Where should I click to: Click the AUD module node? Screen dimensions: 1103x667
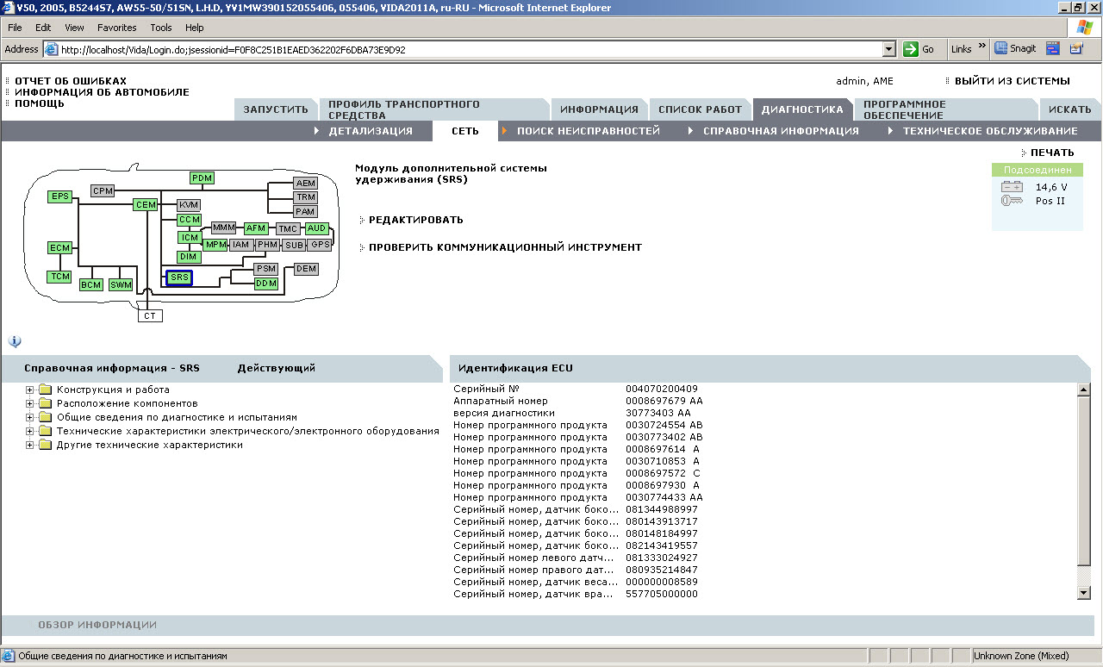click(x=317, y=228)
